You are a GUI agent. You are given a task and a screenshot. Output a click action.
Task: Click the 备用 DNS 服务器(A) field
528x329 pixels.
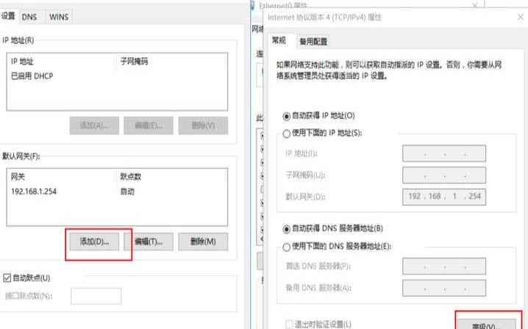[x=444, y=288]
